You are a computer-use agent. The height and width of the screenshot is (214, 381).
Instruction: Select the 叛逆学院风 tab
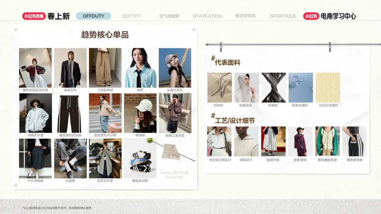coord(246,16)
